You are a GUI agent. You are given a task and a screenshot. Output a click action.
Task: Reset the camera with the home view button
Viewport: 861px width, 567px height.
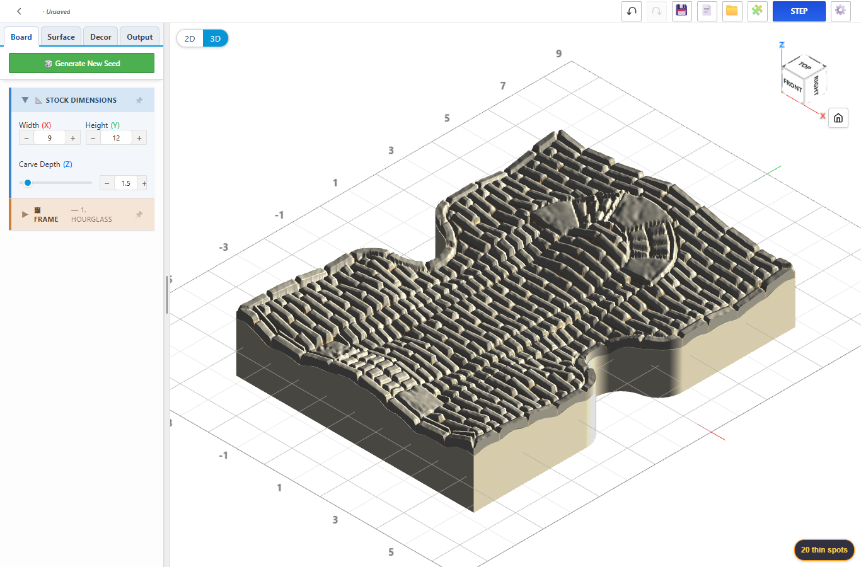838,118
